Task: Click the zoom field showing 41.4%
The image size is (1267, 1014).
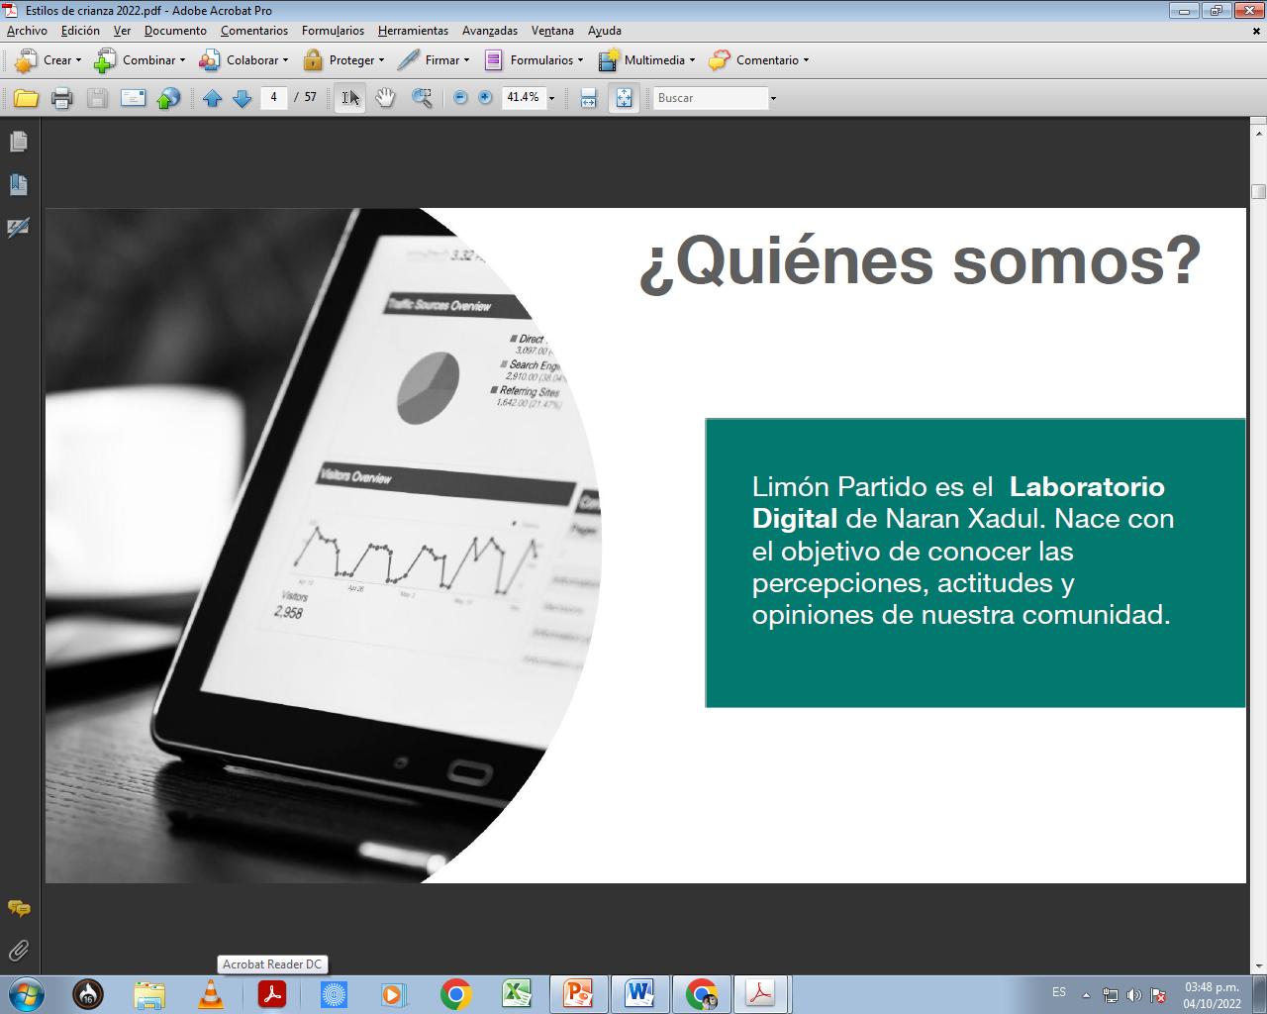Action: point(523,97)
